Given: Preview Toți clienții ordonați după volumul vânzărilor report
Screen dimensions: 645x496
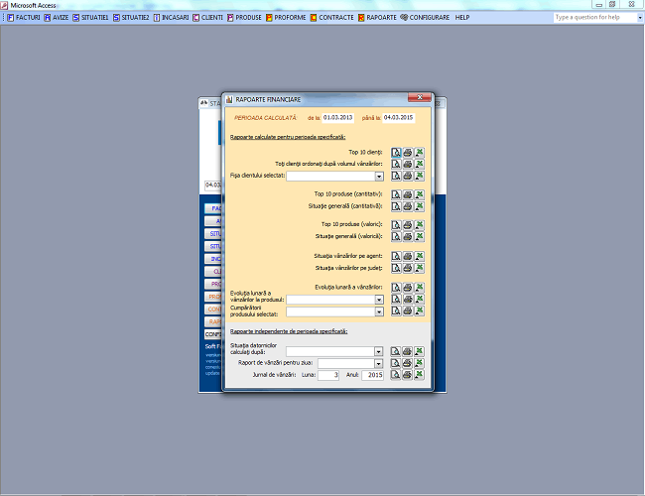Looking at the screenshot, I should pos(396,164).
